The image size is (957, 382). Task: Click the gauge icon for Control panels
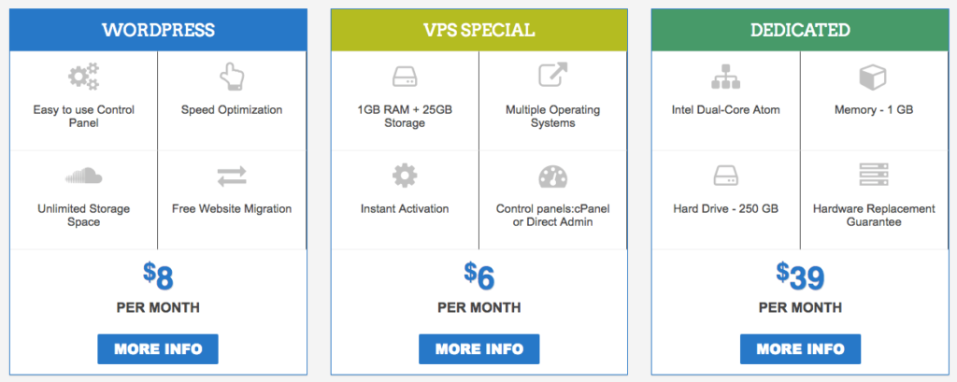(x=553, y=177)
